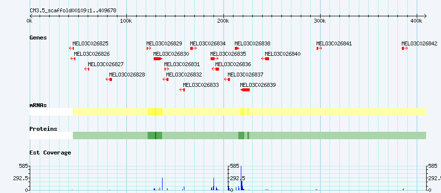The height and width of the screenshot is (193, 441).
Task: Click the CM3.5_scaffold00109:1..409678 scaffold label
Action: (x=73, y=11)
